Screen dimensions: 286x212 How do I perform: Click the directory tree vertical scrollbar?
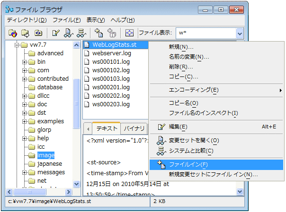(x=77, y=118)
